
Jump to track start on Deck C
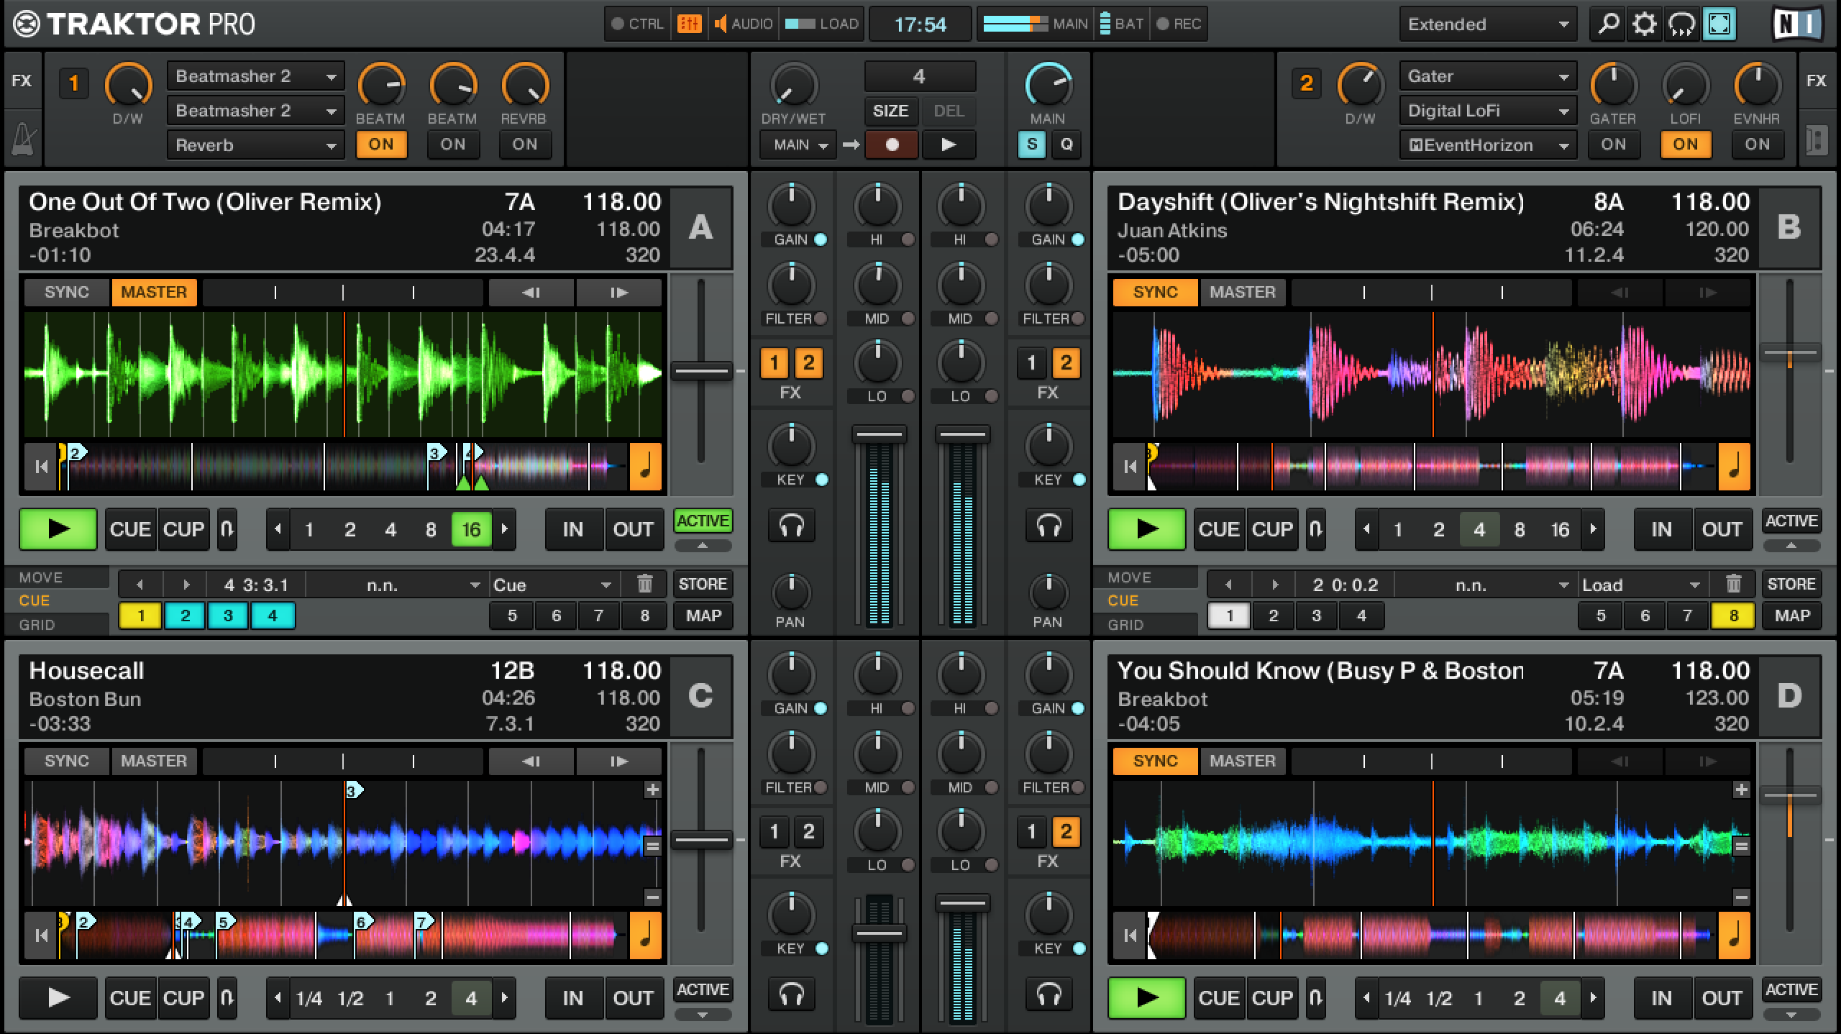[42, 935]
